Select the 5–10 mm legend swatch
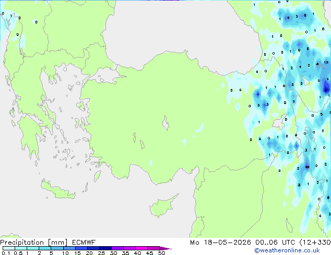331x255 pixels. click(57, 248)
